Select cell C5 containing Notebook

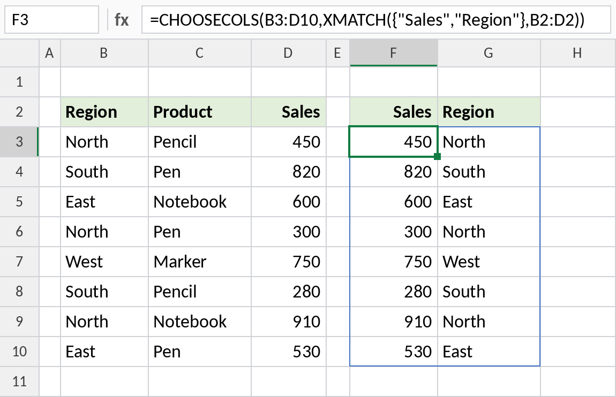pyautogui.click(x=200, y=202)
